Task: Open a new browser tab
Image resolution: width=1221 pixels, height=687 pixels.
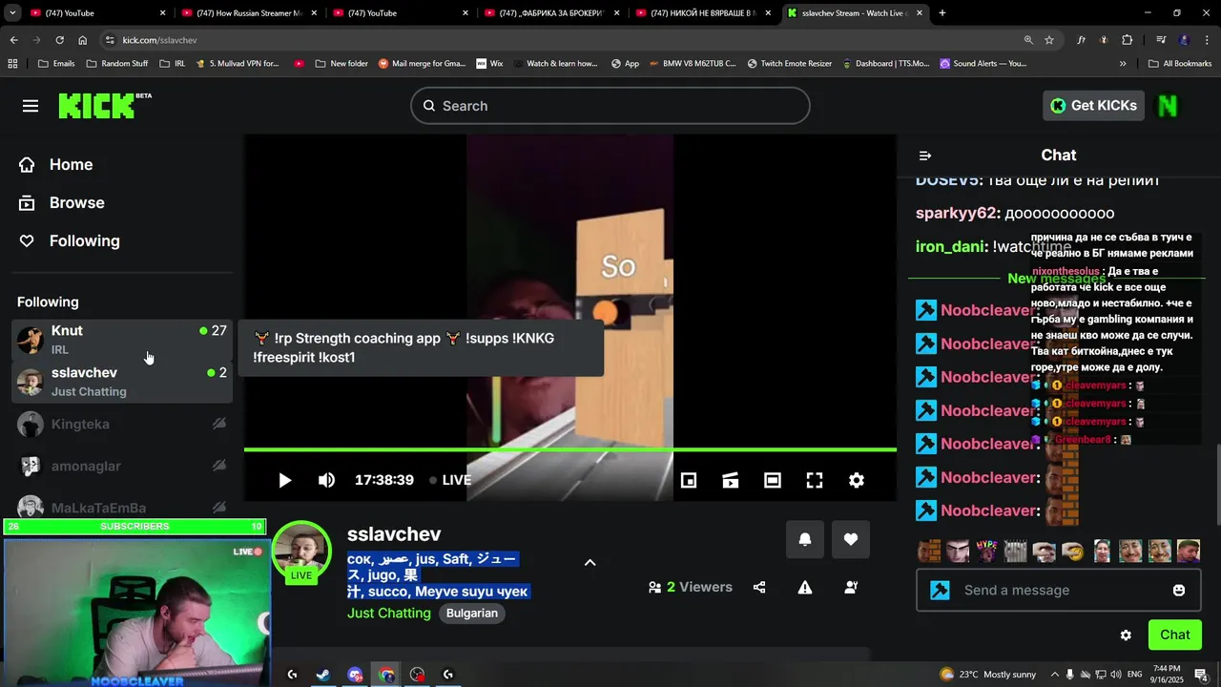Action: (942, 13)
